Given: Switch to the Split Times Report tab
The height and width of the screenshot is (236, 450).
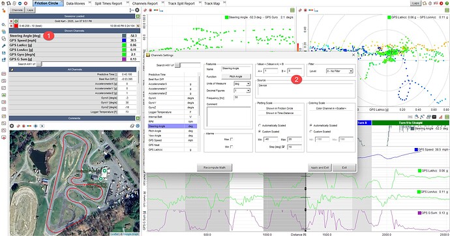Looking at the screenshot, I should click(108, 3).
